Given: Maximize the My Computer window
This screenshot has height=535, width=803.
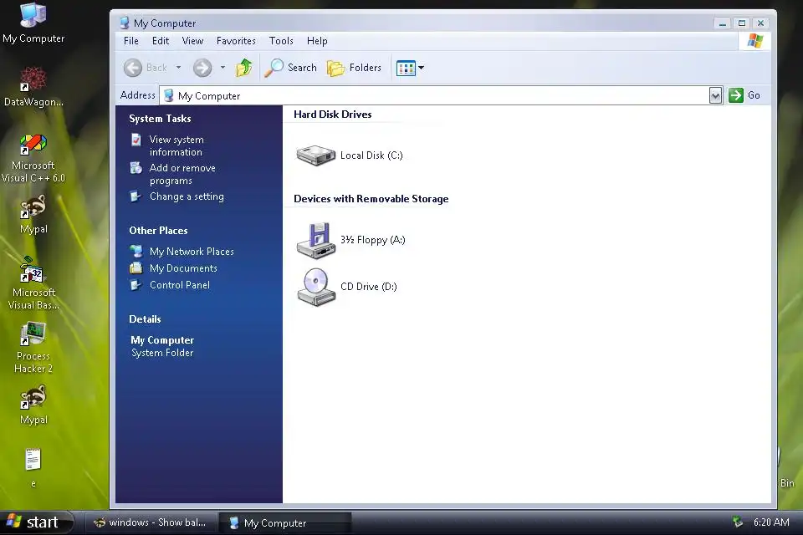Looking at the screenshot, I should [742, 23].
